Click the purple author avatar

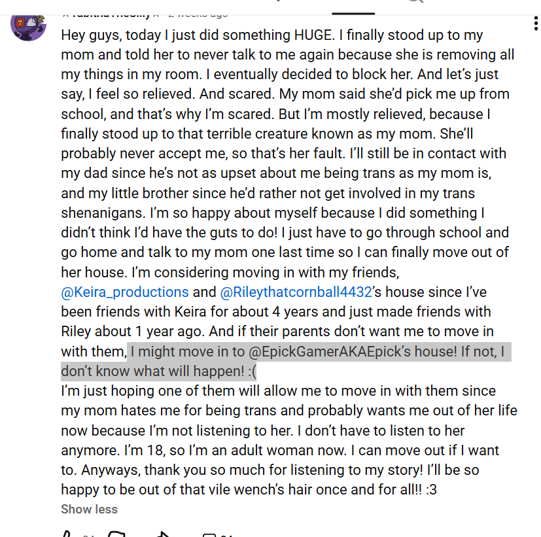[x=28, y=25]
